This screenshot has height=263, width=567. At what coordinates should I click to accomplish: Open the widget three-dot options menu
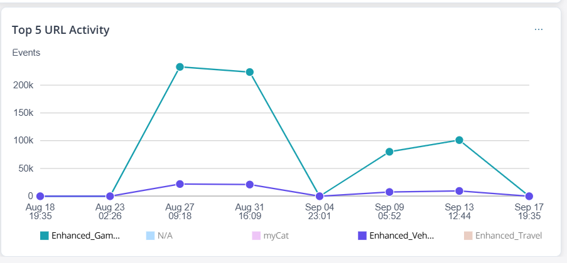pos(538,29)
